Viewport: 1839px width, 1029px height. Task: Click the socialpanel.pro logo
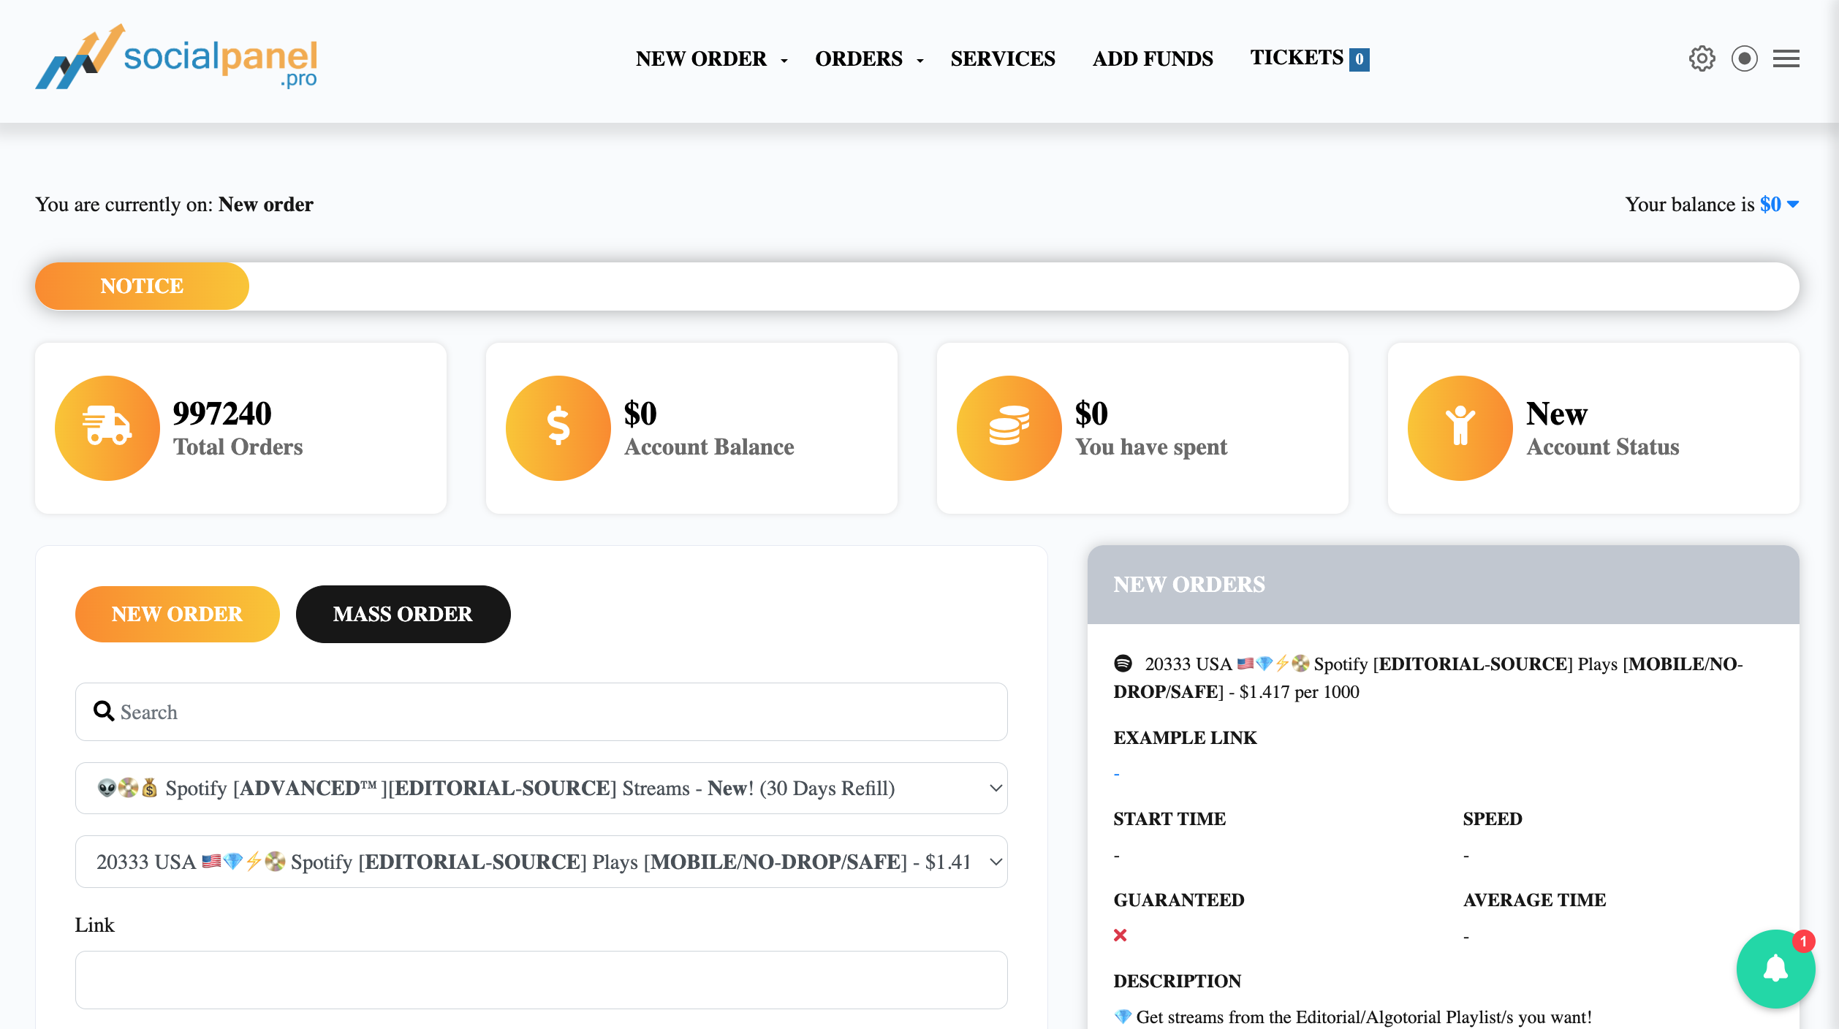pos(176,57)
